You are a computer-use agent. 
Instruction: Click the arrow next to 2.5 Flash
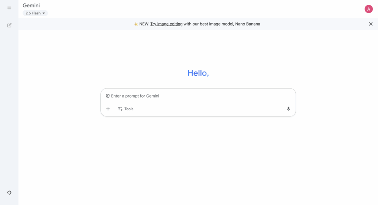[x=44, y=13]
